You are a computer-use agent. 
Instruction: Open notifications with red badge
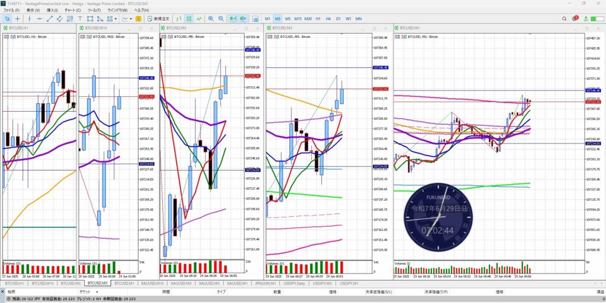[x=575, y=18]
